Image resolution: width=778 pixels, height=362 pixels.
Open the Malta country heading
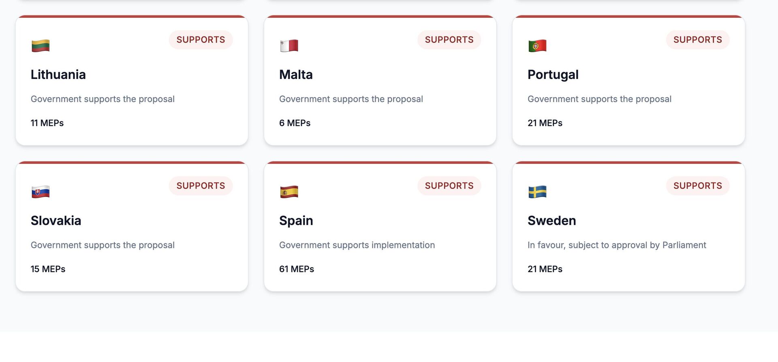296,75
